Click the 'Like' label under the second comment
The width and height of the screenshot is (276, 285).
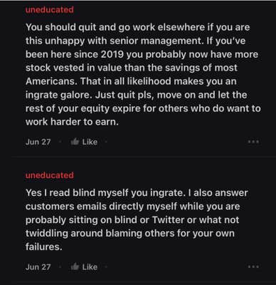point(90,266)
